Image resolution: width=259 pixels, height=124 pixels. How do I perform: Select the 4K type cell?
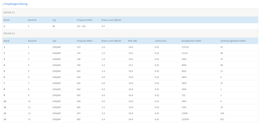(54, 26)
